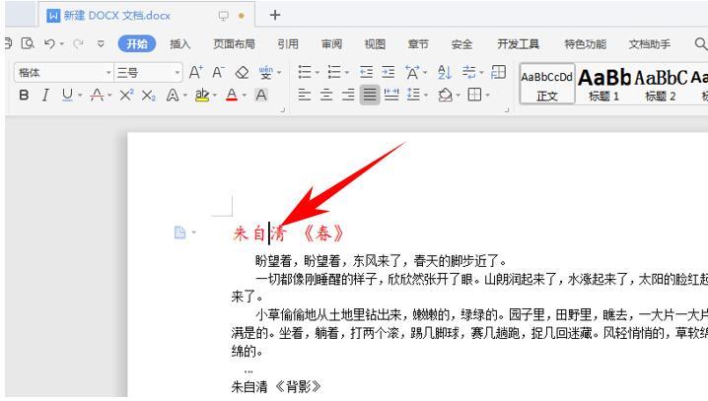This screenshot has width=708, height=401.
Task: Select the 新建 DOCX 文档.docx document tab
Action: coord(146,16)
